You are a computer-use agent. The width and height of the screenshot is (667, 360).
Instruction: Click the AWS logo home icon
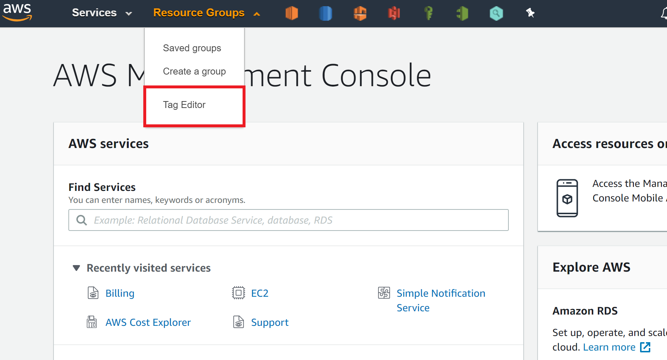tap(17, 12)
